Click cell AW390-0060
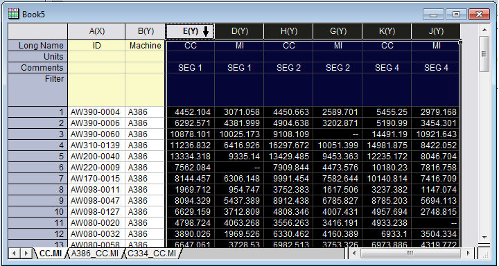499x266 pixels. tap(96, 134)
